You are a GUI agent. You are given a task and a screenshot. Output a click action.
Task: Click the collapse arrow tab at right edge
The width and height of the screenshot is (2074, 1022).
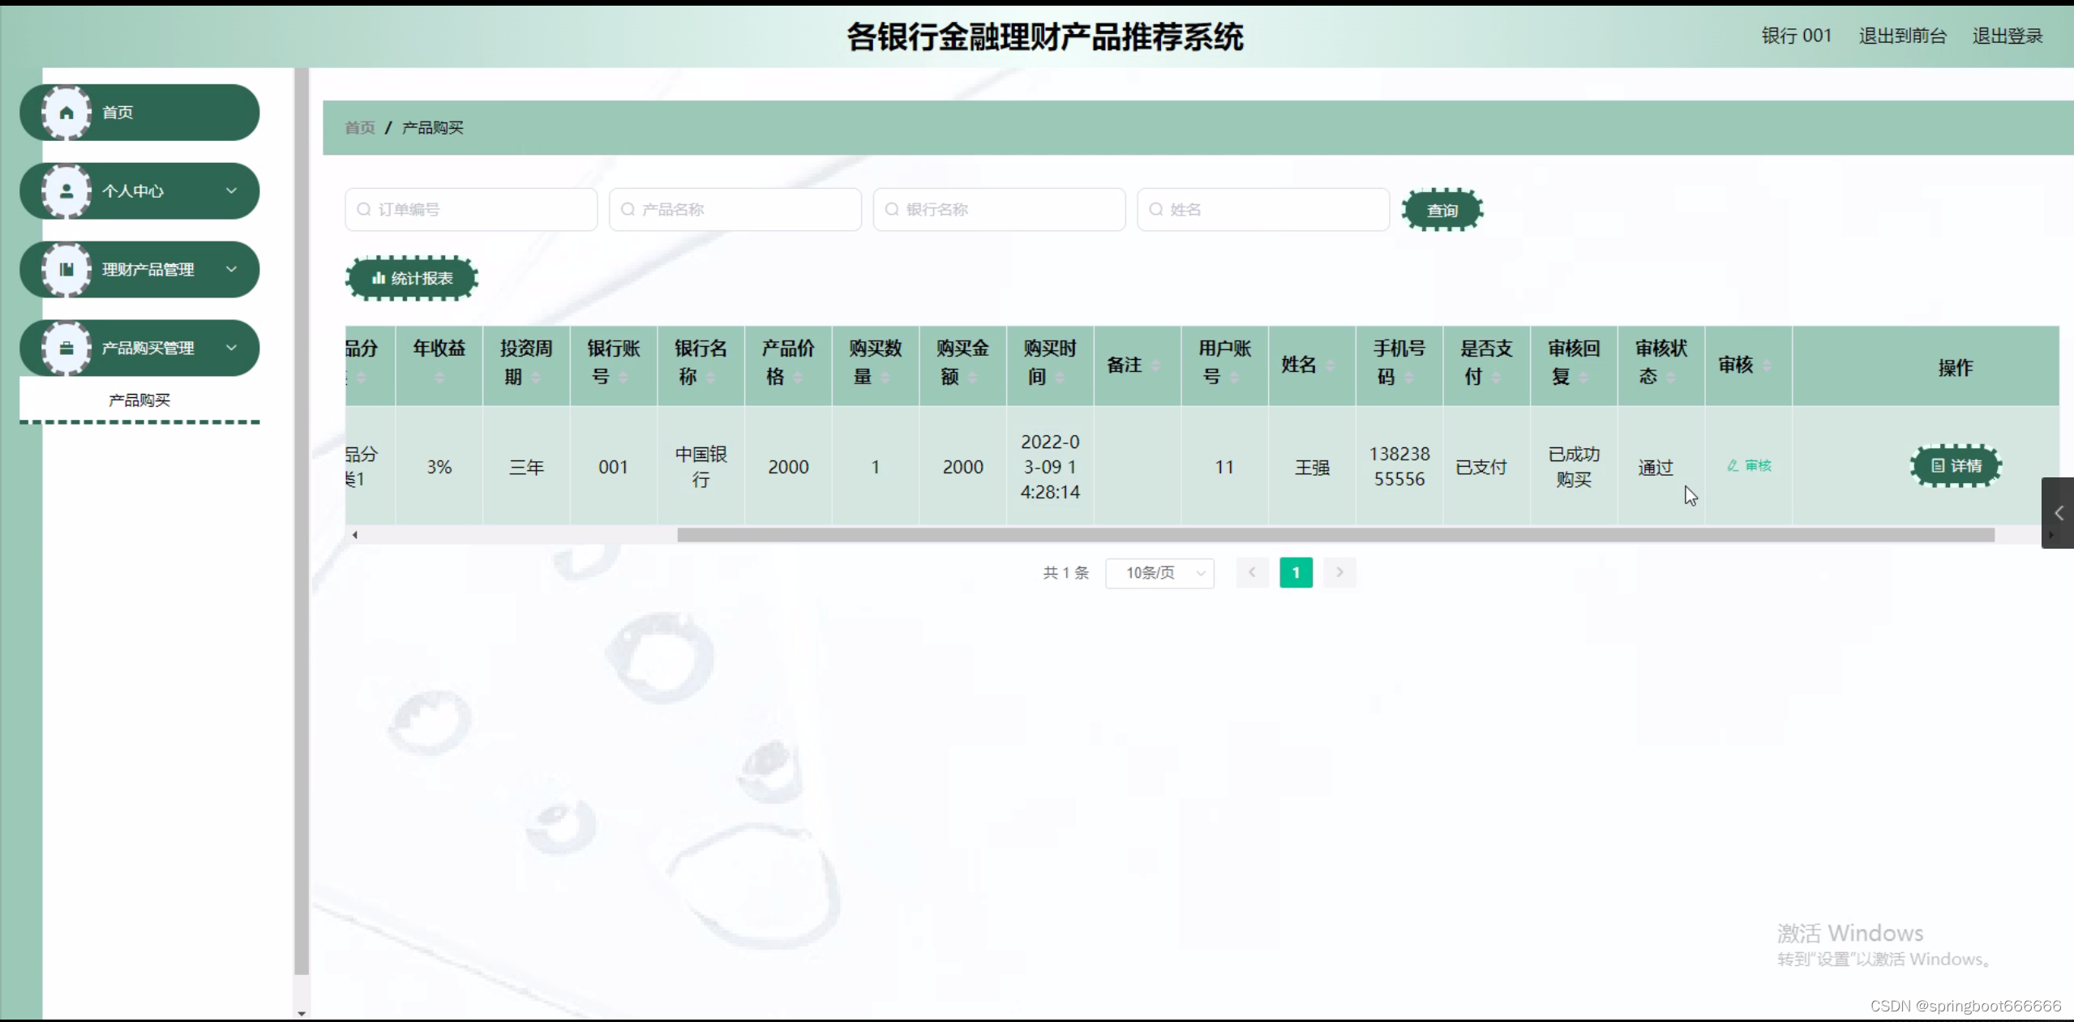[2058, 513]
